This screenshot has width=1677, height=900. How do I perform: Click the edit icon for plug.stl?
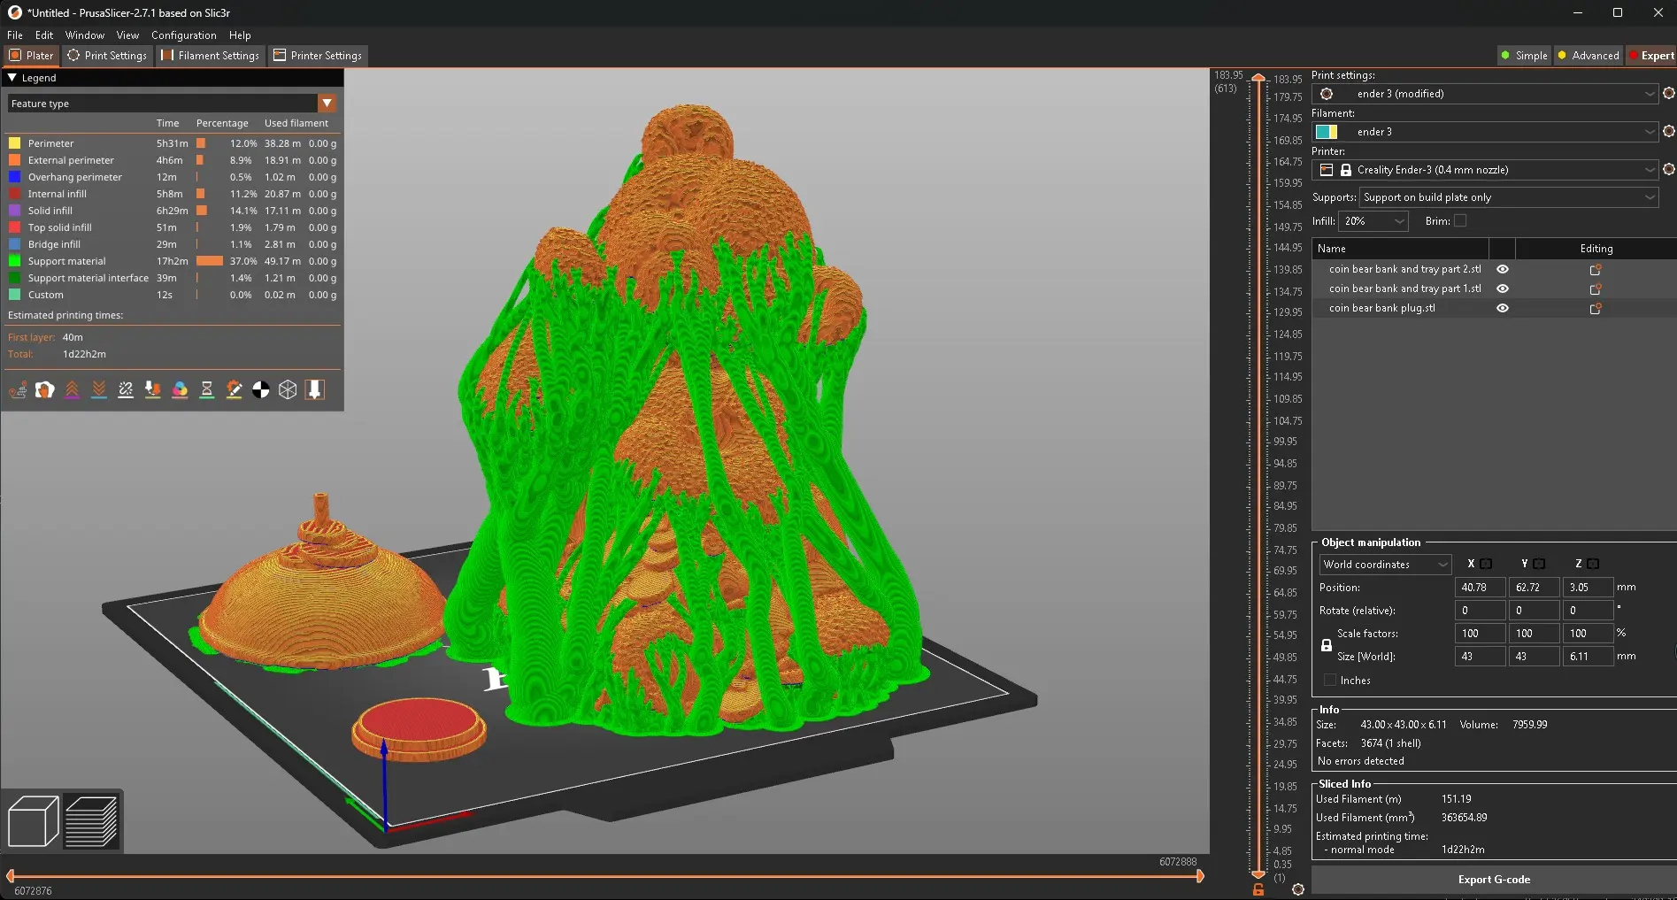[x=1596, y=309]
